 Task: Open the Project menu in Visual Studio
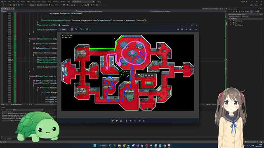pyautogui.click(x=23, y=2)
